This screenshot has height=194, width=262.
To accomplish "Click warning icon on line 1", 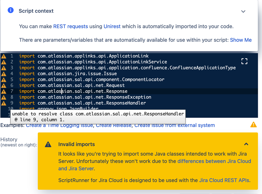I will point(4,56).
